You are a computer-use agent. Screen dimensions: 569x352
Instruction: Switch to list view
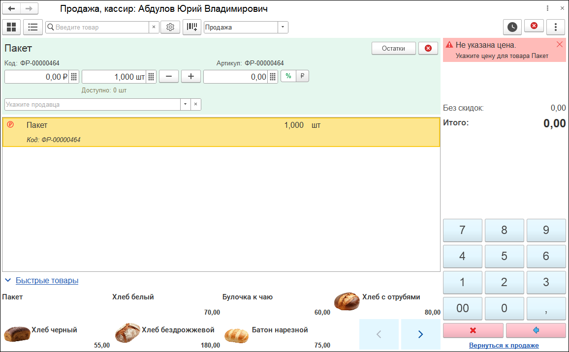pos(33,27)
